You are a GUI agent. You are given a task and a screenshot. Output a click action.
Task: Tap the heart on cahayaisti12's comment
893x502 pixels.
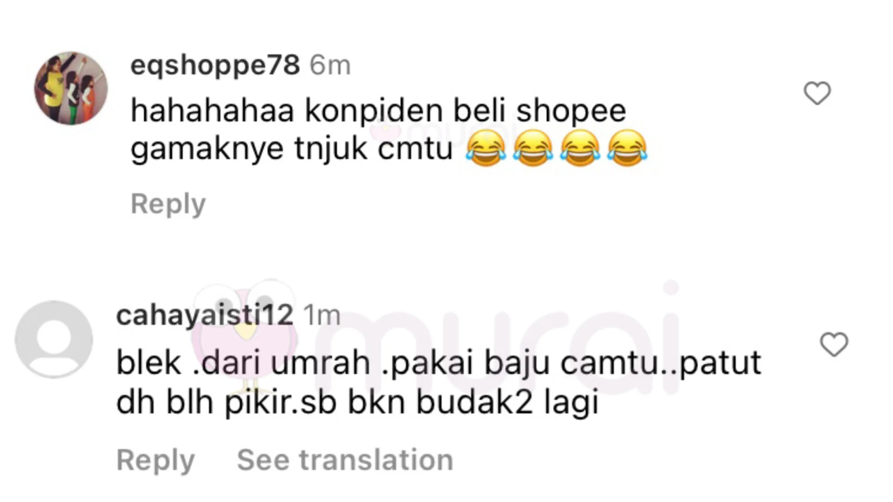coord(833,344)
